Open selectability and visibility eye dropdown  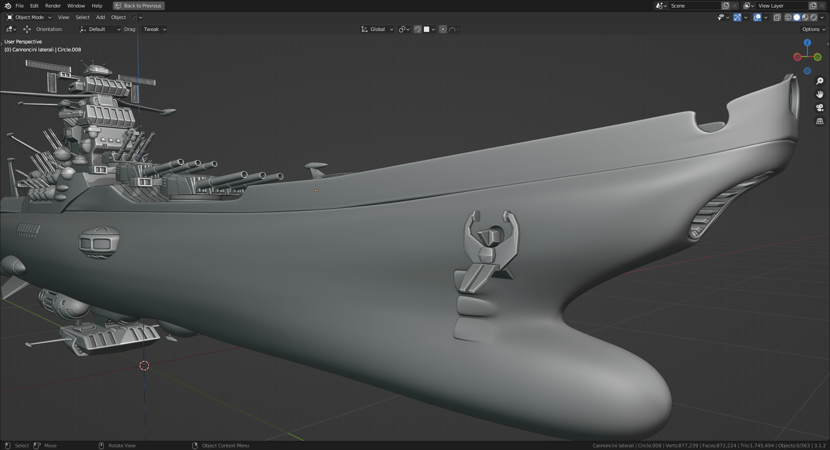point(724,17)
